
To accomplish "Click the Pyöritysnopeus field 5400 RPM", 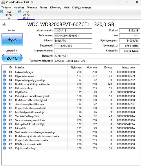I will [x=129, y=41].
